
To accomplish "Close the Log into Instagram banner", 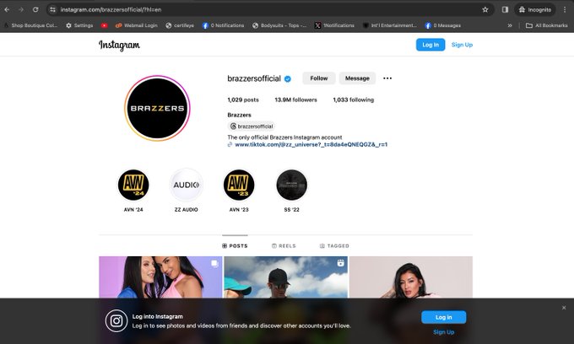I will pyautogui.click(x=564, y=308).
